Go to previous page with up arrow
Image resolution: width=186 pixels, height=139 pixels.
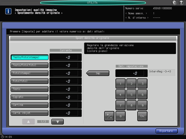coord(28,122)
